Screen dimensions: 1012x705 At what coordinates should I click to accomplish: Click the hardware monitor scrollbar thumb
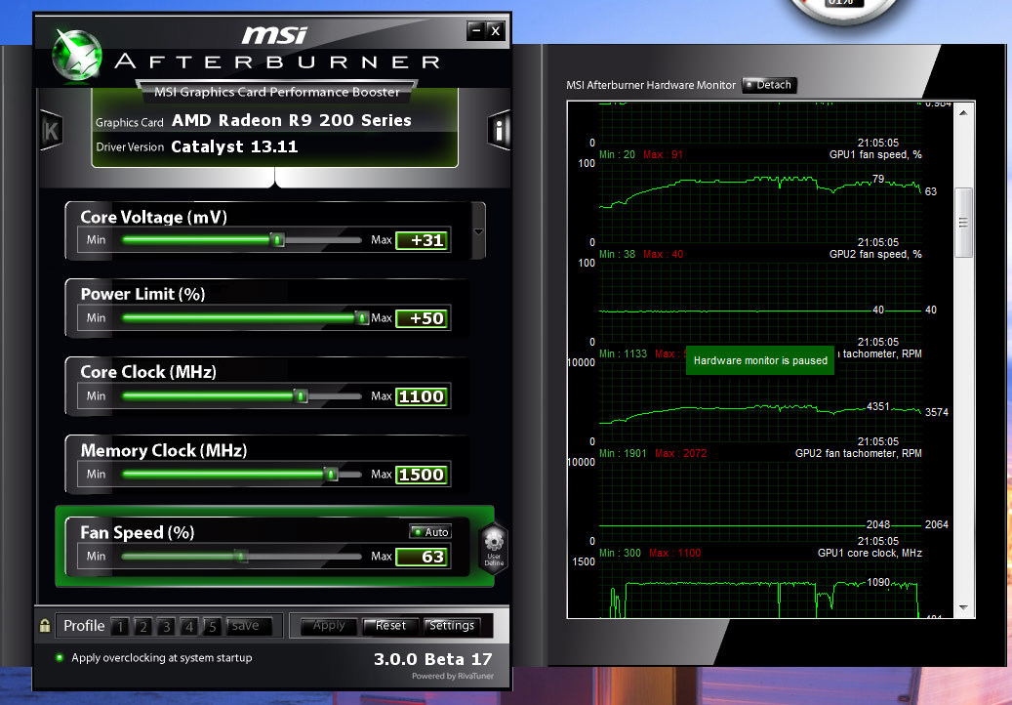pos(963,223)
